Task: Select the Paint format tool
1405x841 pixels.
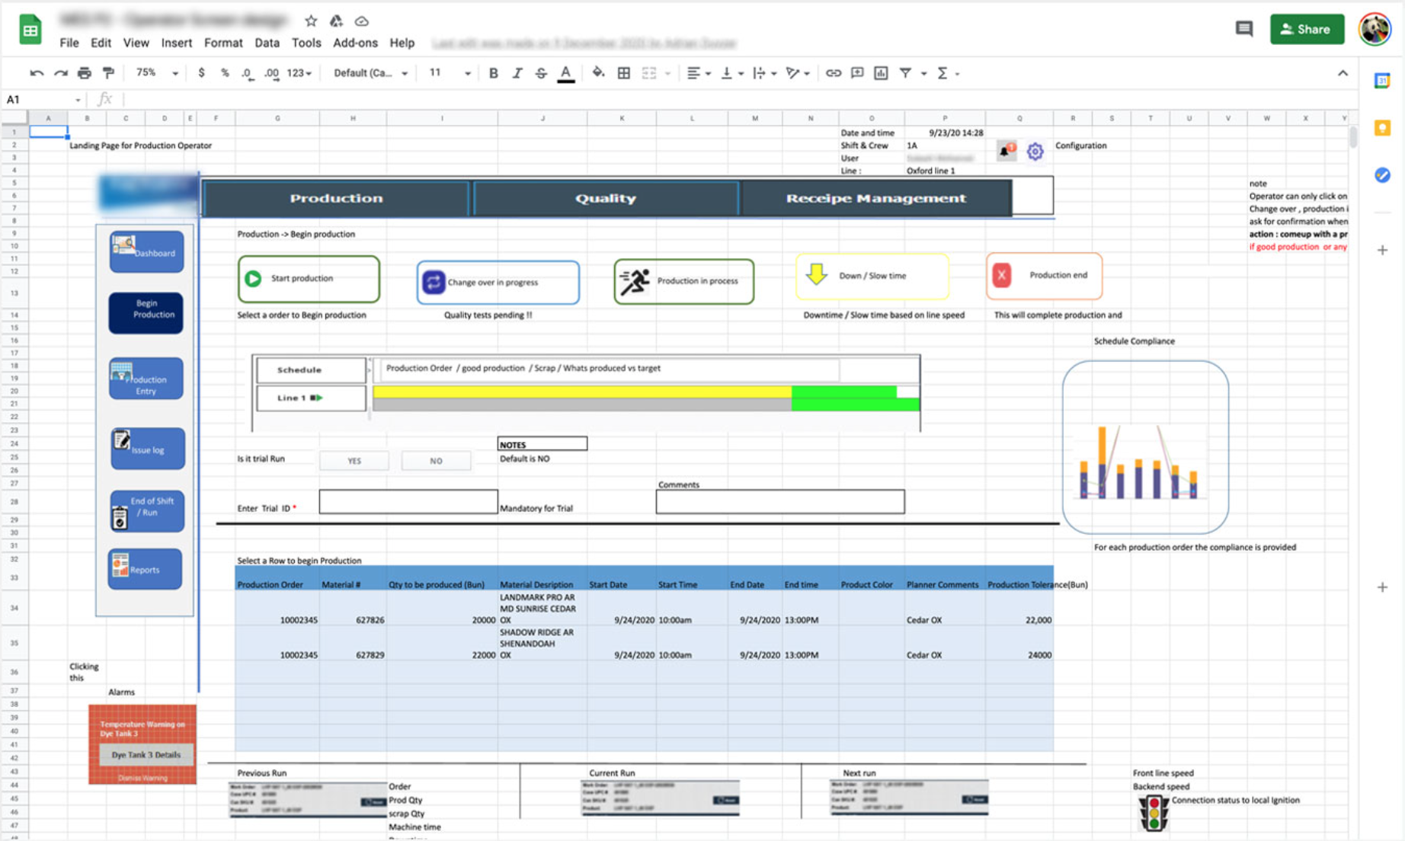Action: (109, 73)
